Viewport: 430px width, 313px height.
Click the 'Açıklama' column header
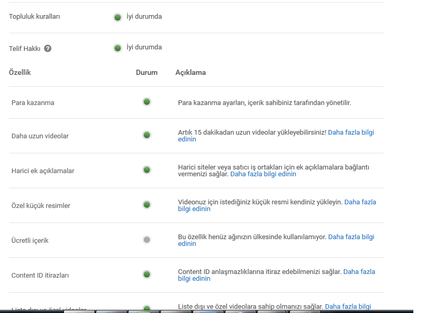pos(191,73)
